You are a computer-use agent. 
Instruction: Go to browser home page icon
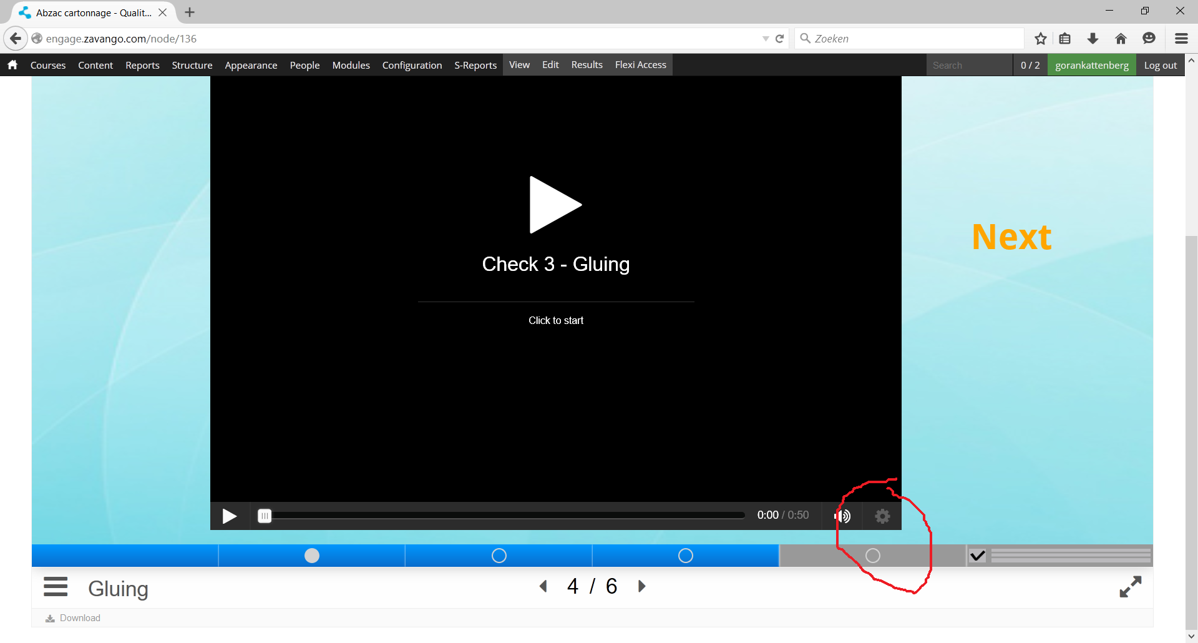tap(1121, 39)
